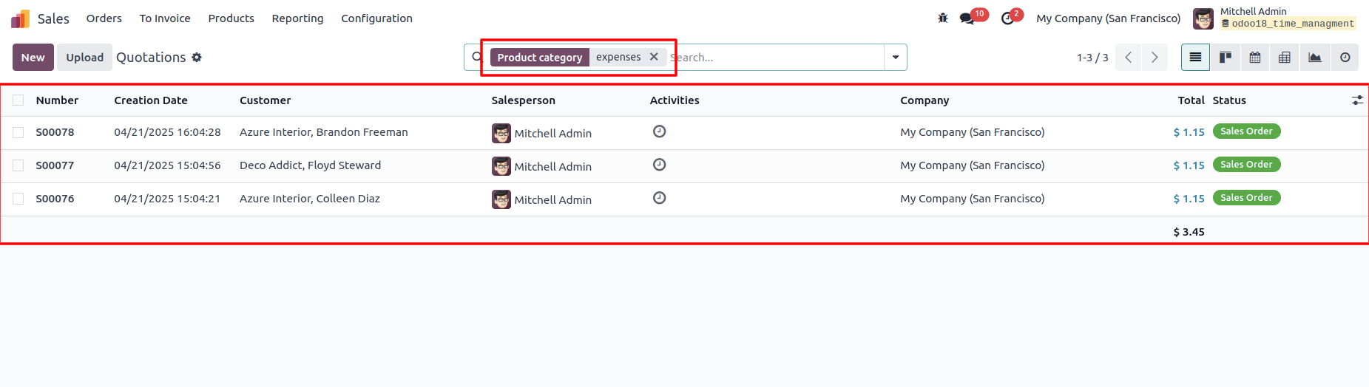Open conversations chat icon with 10 badge

pos(967,18)
